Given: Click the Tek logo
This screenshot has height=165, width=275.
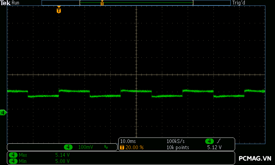Looking at the screenshot, I should click(x=5, y=3).
